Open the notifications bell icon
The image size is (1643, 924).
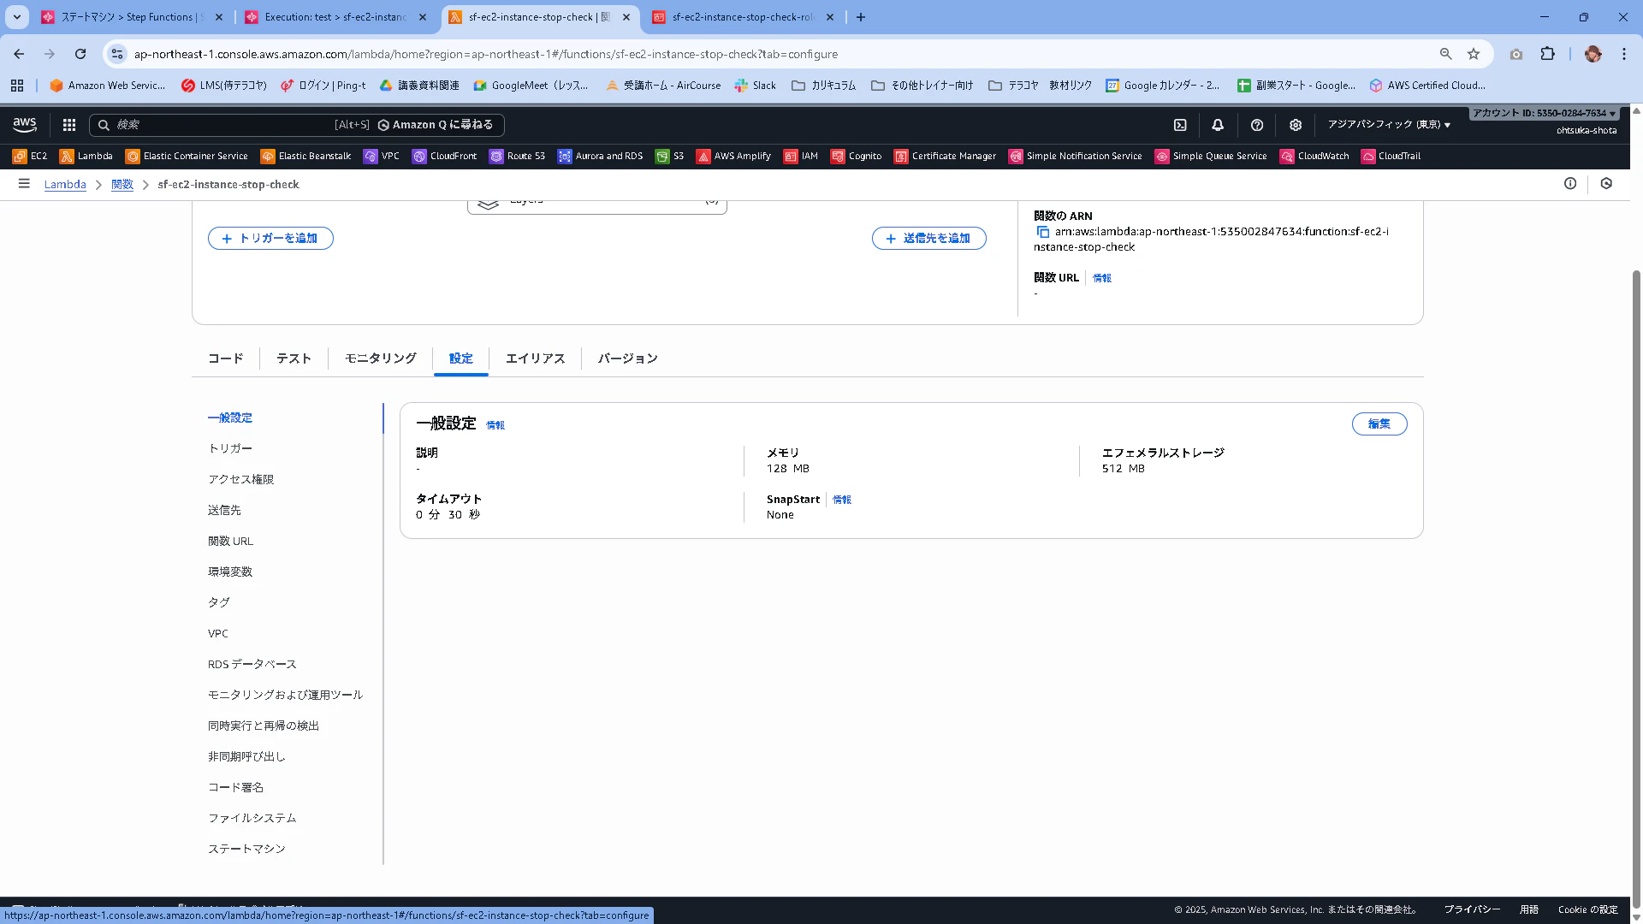pos(1218,125)
